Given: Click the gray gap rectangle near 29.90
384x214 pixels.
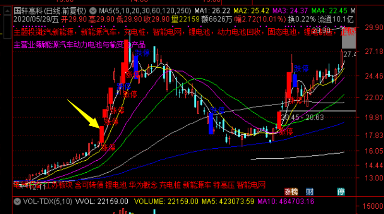Looking at the screenshot, I should tap(348, 38).
